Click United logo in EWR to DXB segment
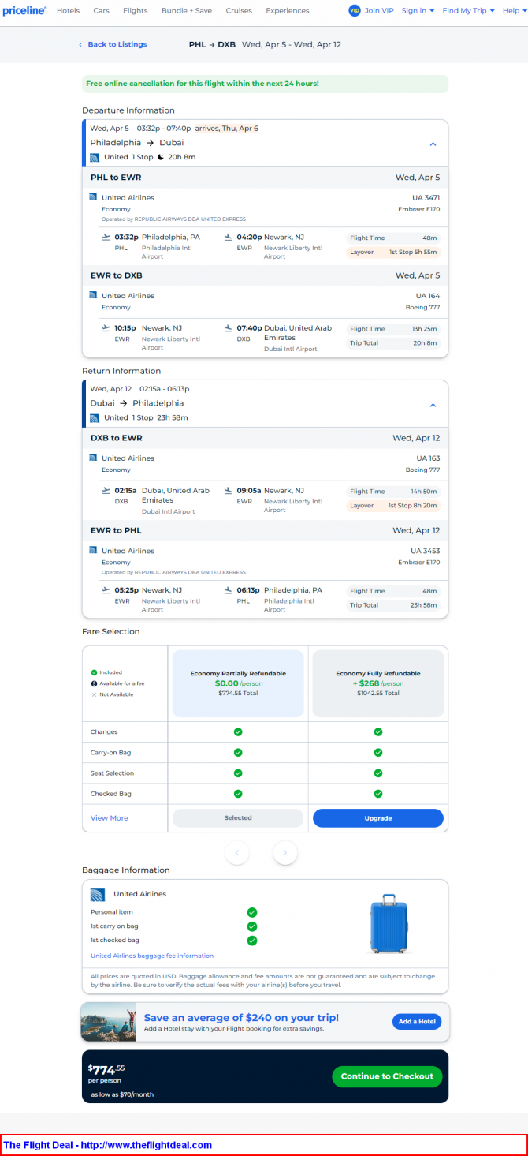 click(x=93, y=296)
